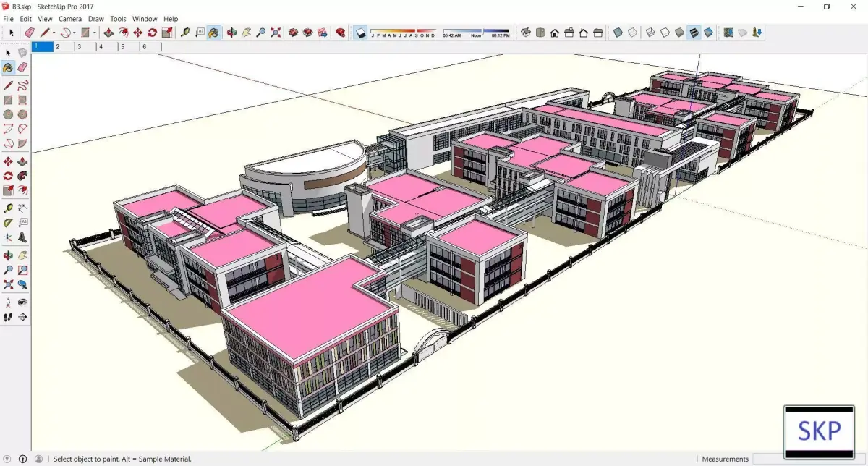Image resolution: width=868 pixels, height=466 pixels.
Task: Open the File menu
Action: [8, 19]
